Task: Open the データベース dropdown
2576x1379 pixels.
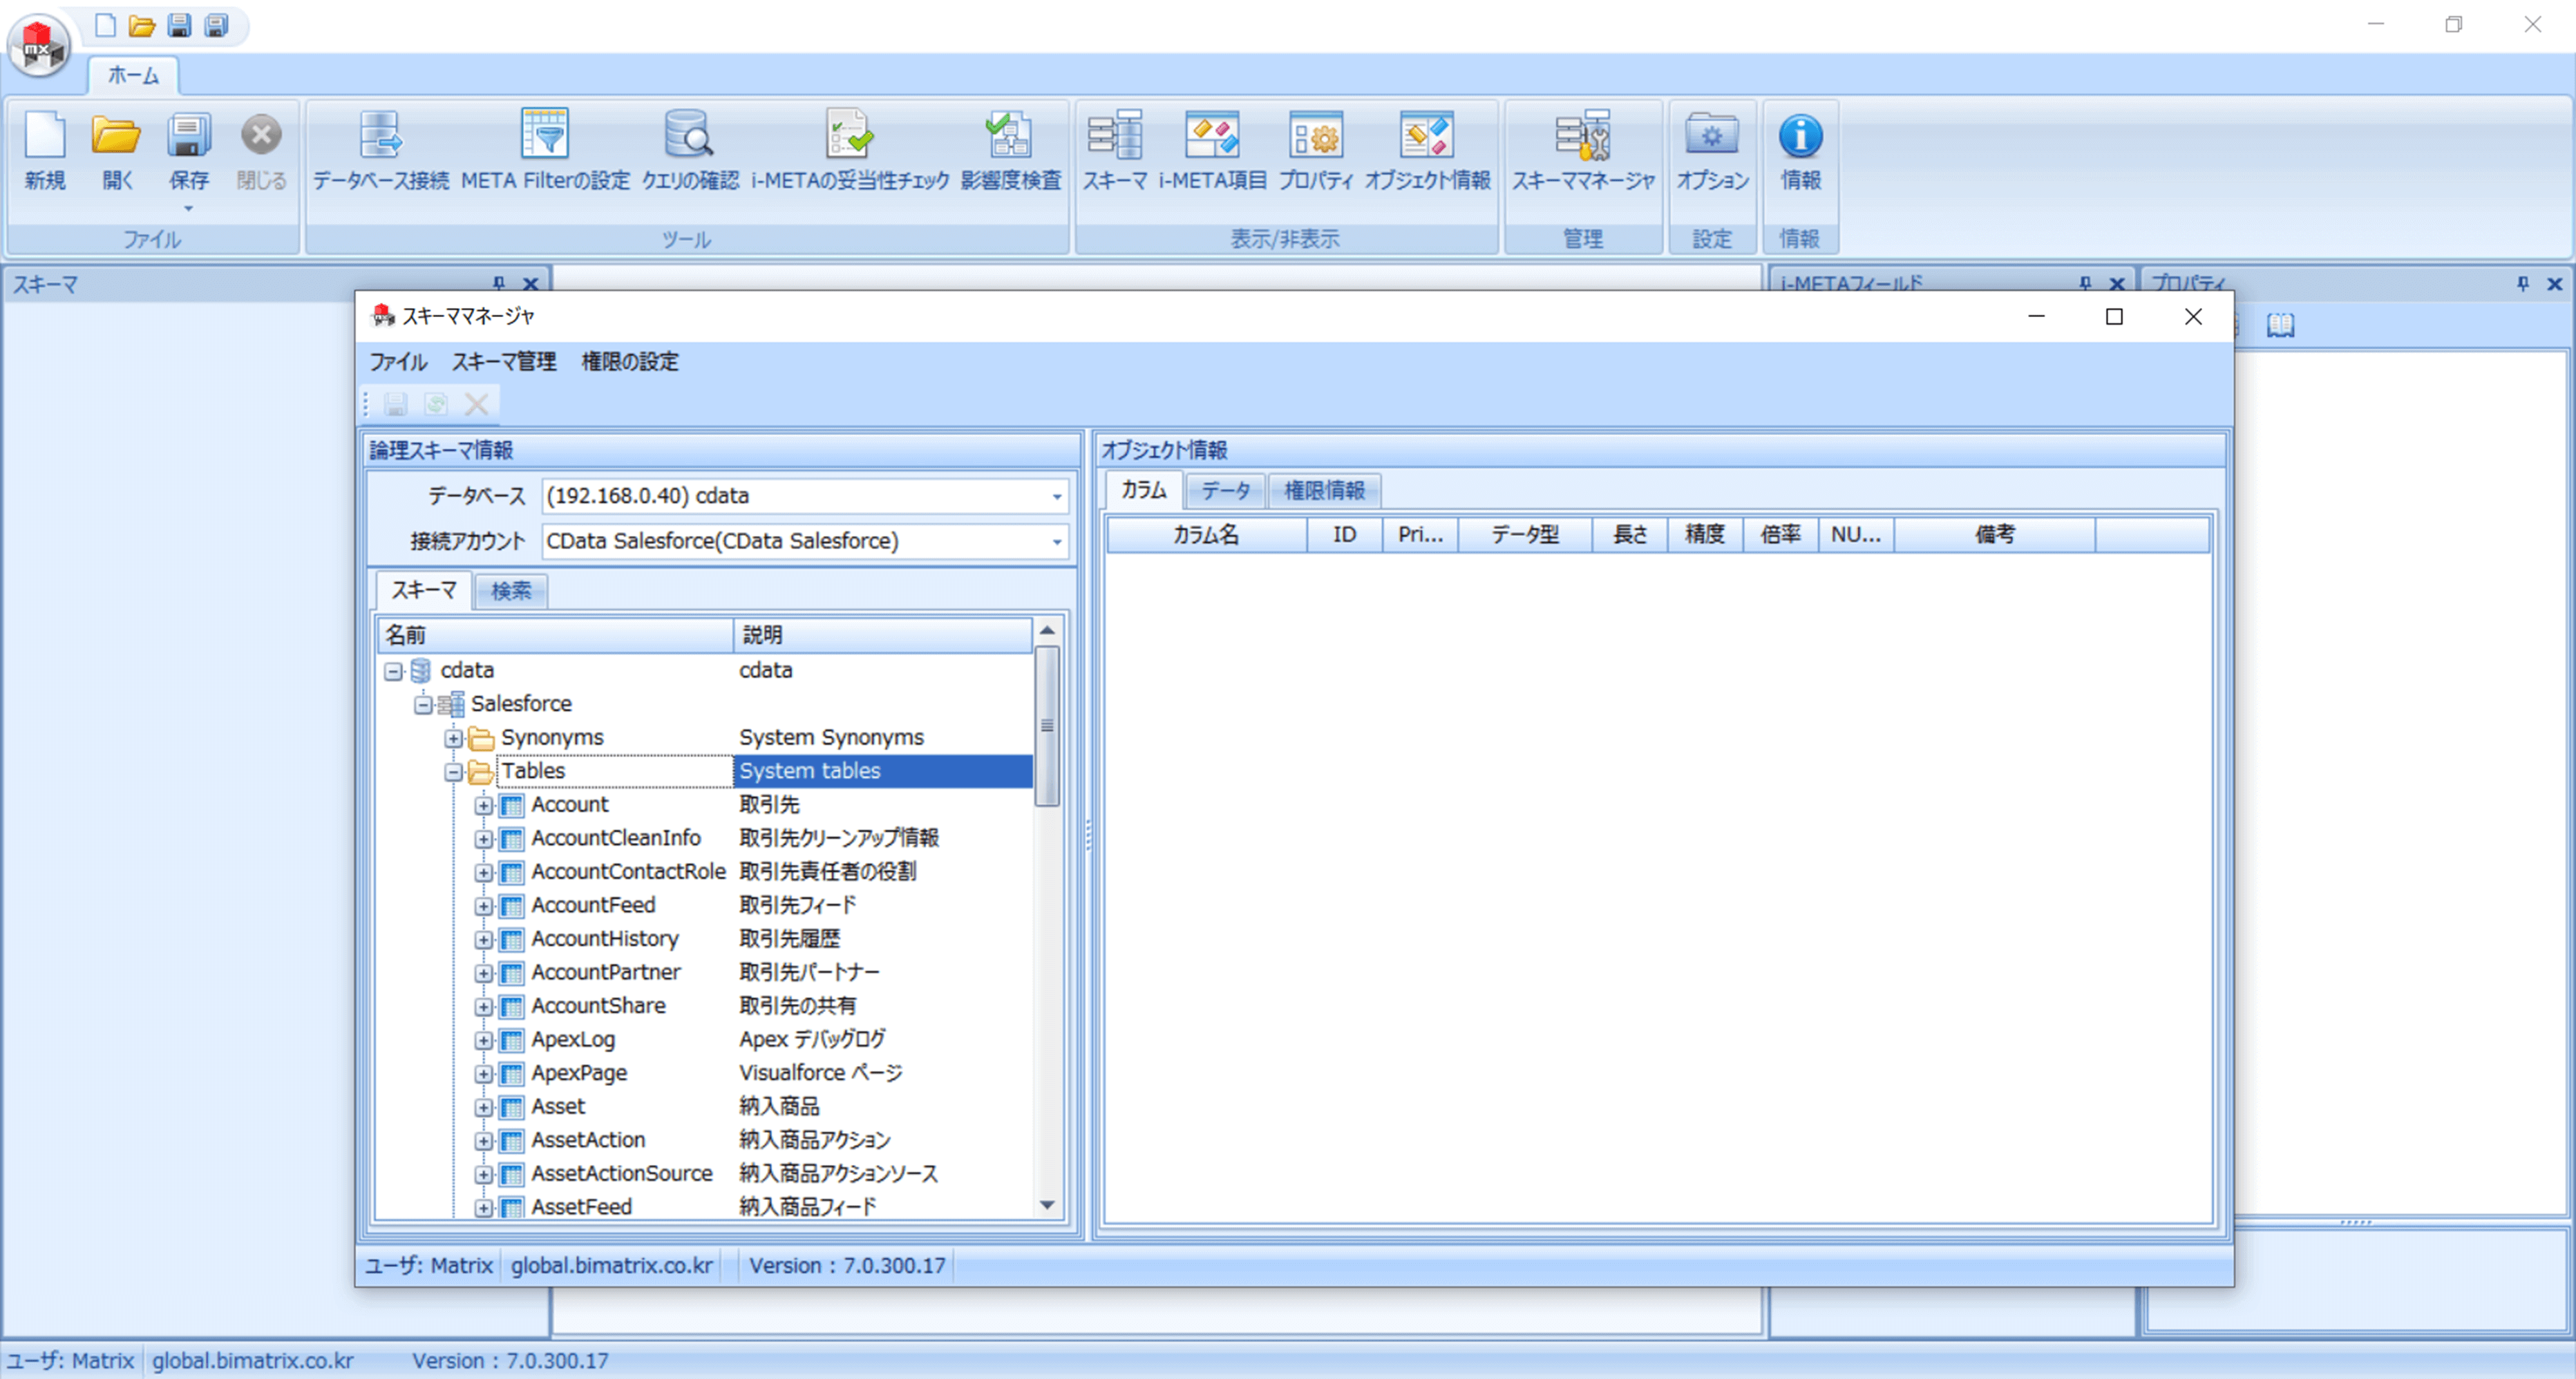Action: pyautogui.click(x=1056, y=496)
